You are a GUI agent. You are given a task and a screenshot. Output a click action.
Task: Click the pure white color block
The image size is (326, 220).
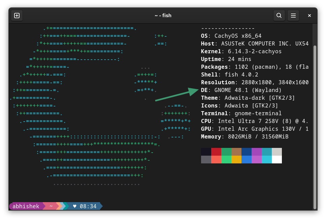(x=277, y=159)
